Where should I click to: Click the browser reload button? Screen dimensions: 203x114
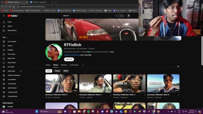tap(10, 7)
